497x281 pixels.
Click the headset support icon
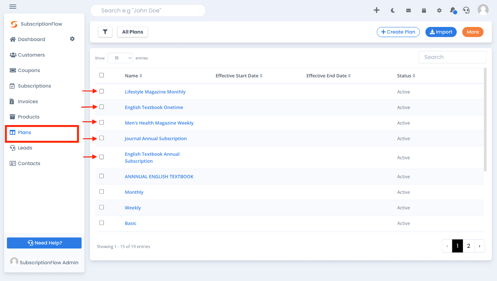(x=466, y=11)
